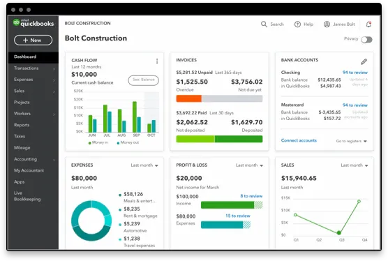Click the Q4 point on sales chart
The width and height of the screenshot is (388, 261).
point(359,202)
